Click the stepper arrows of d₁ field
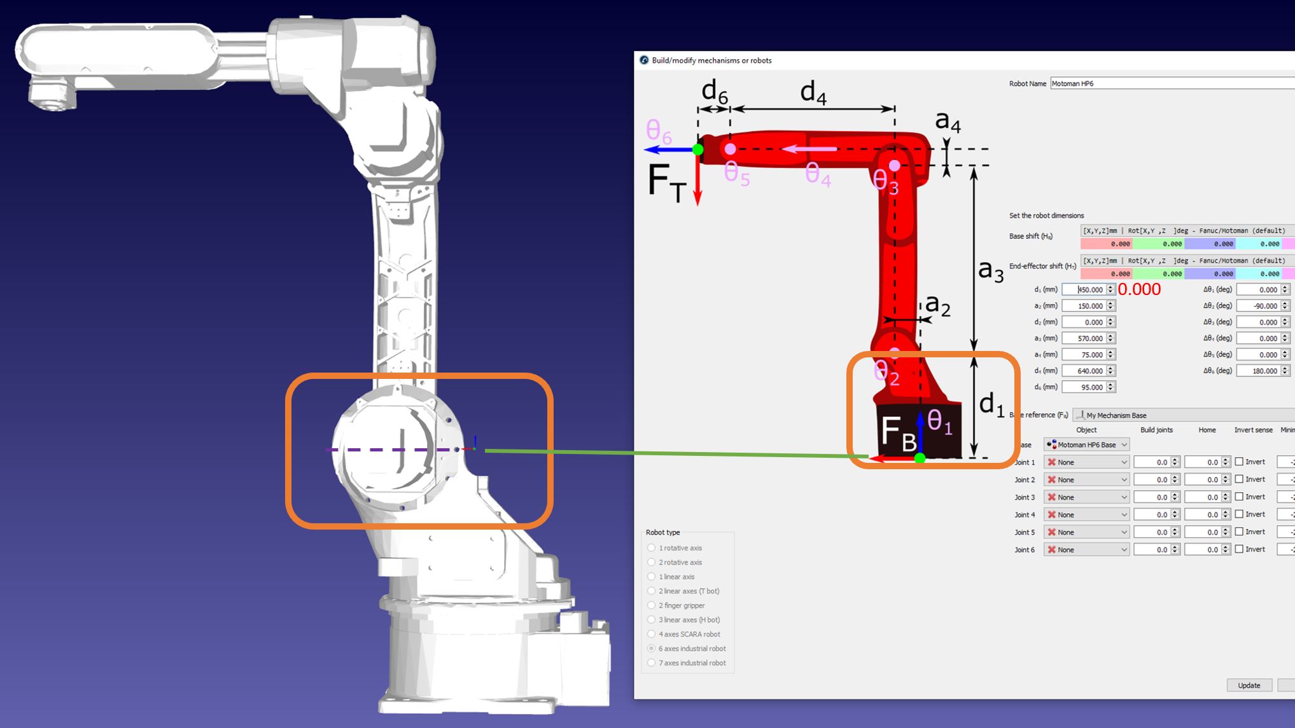Image resolution: width=1295 pixels, height=728 pixels. pos(1110,289)
